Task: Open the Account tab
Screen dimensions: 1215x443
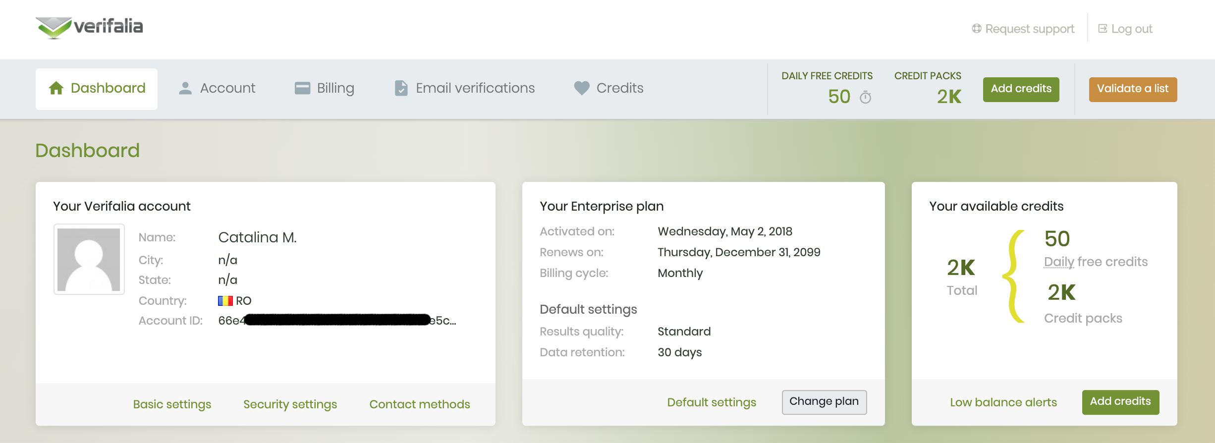Action: pos(217,88)
